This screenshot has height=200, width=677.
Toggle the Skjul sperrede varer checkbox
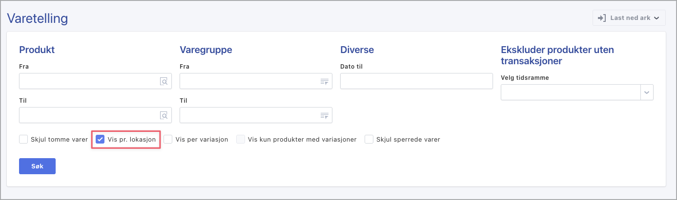[369, 140]
